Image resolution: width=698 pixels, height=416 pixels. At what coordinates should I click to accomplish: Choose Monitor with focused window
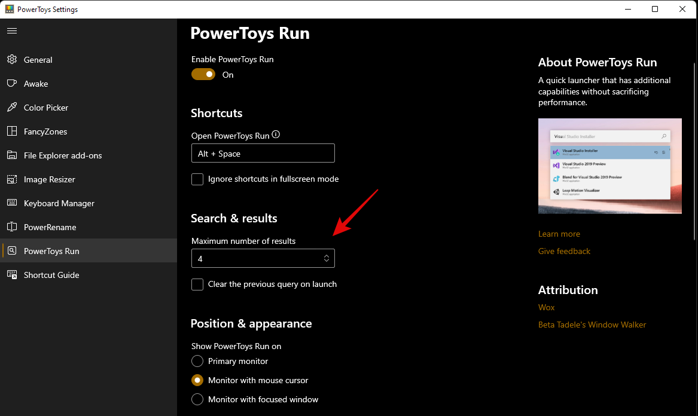[197, 399]
